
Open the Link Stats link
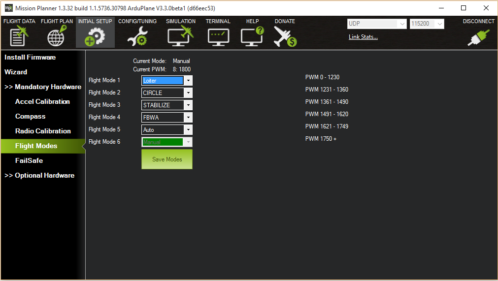click(363, 37)
